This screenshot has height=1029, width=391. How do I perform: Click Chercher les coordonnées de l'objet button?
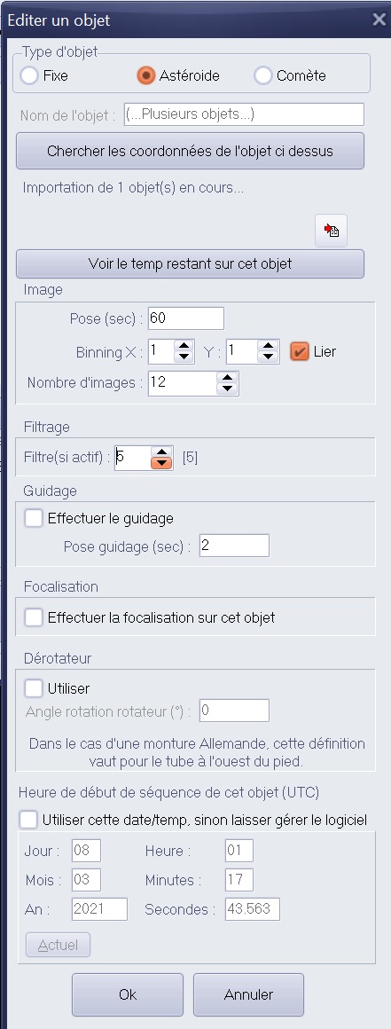click(x=190, y=151)
